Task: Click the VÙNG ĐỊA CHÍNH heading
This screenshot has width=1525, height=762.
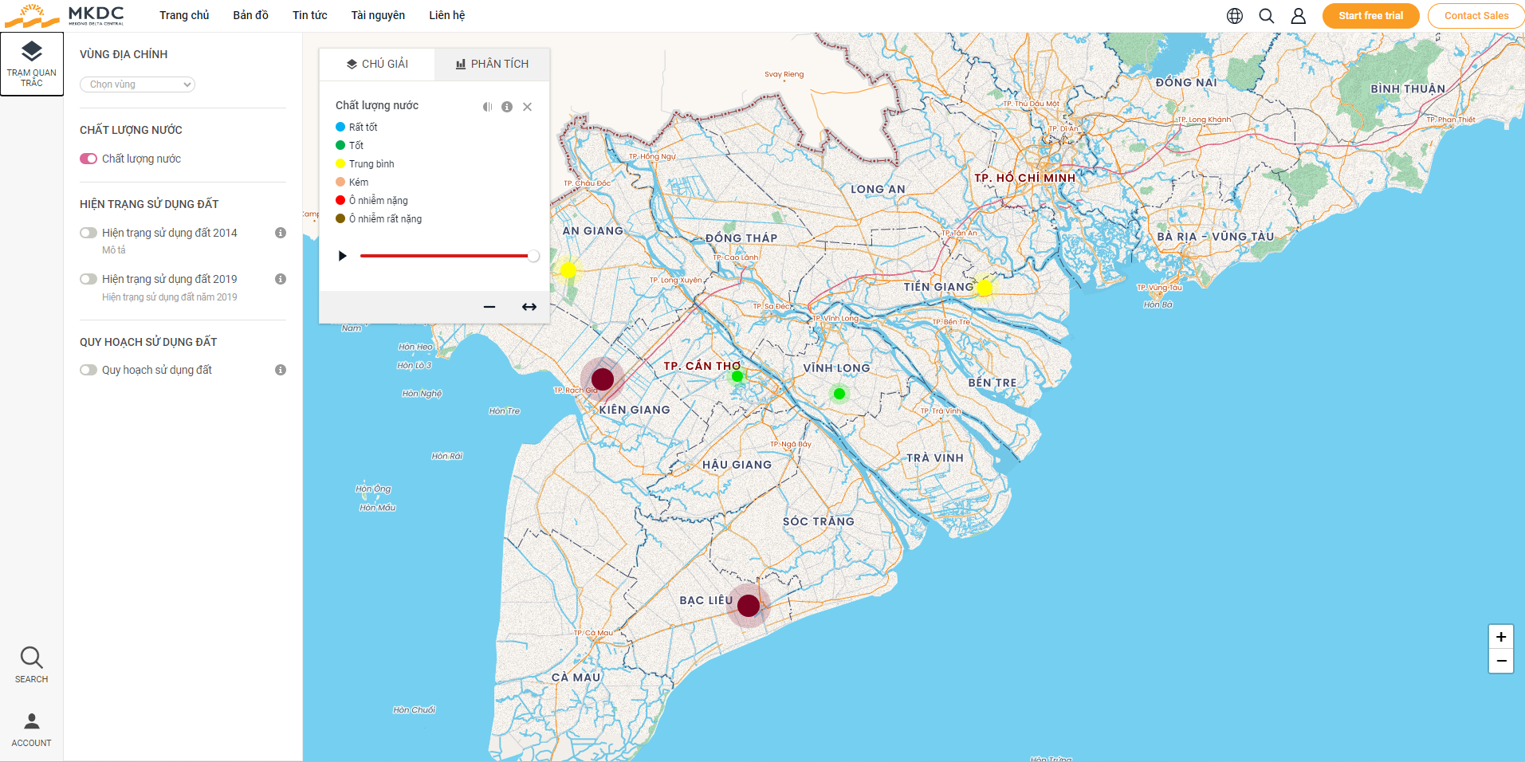Action: coord(124,54)
